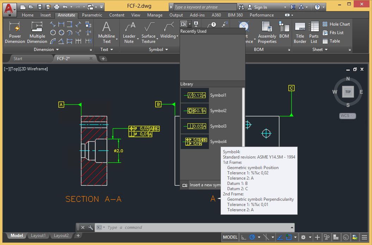Toggle Ortho mode in status bar

[244, 237]
